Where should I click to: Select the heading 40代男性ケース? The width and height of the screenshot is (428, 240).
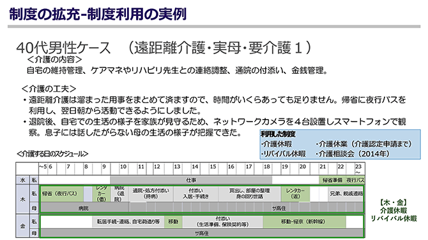point(64,48)
